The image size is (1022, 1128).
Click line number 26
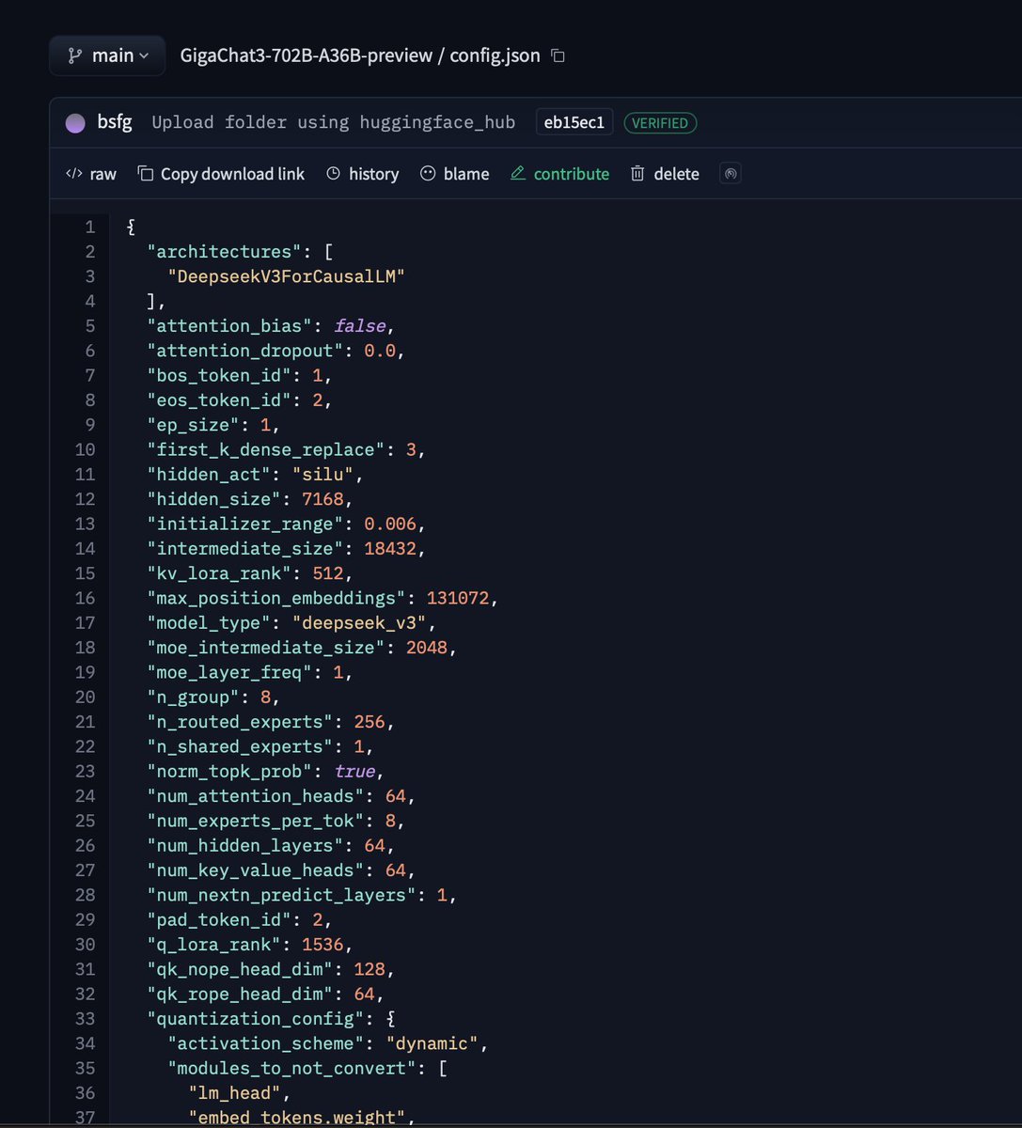pyautogui.click(x=86, y=845)
